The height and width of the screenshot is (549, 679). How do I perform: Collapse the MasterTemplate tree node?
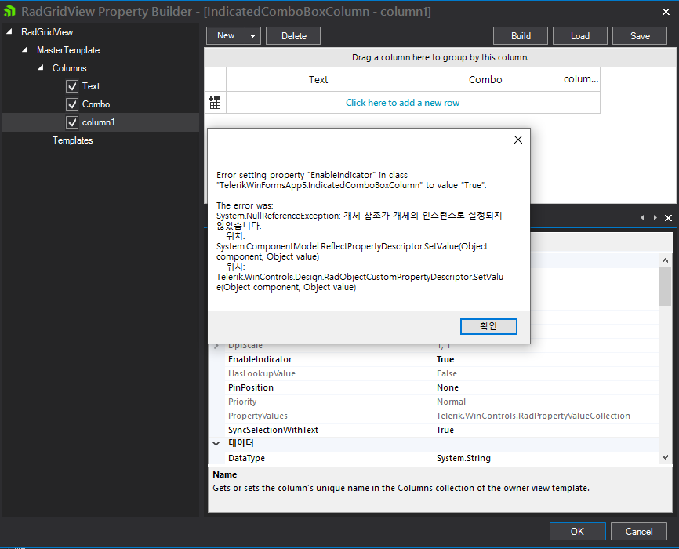click(x=24, y=50)
